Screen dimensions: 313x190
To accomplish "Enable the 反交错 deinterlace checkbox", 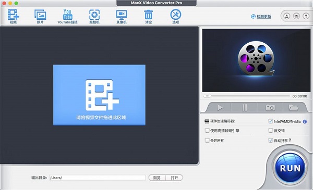I will coord(270,131).
